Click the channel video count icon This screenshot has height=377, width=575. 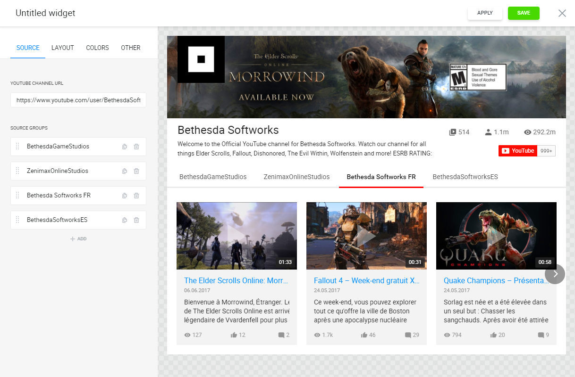click(452, 132)
